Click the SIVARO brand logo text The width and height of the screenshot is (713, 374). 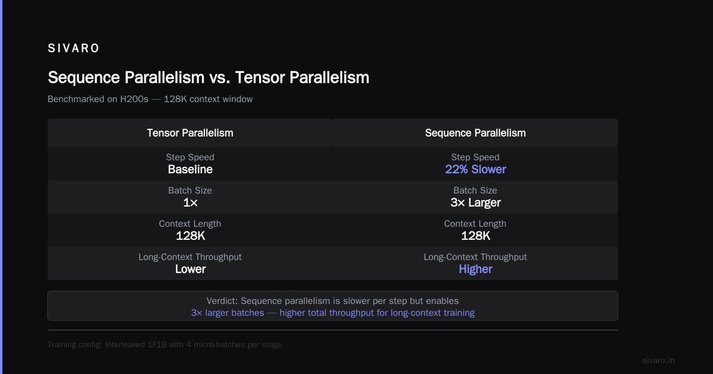point(74,49)
